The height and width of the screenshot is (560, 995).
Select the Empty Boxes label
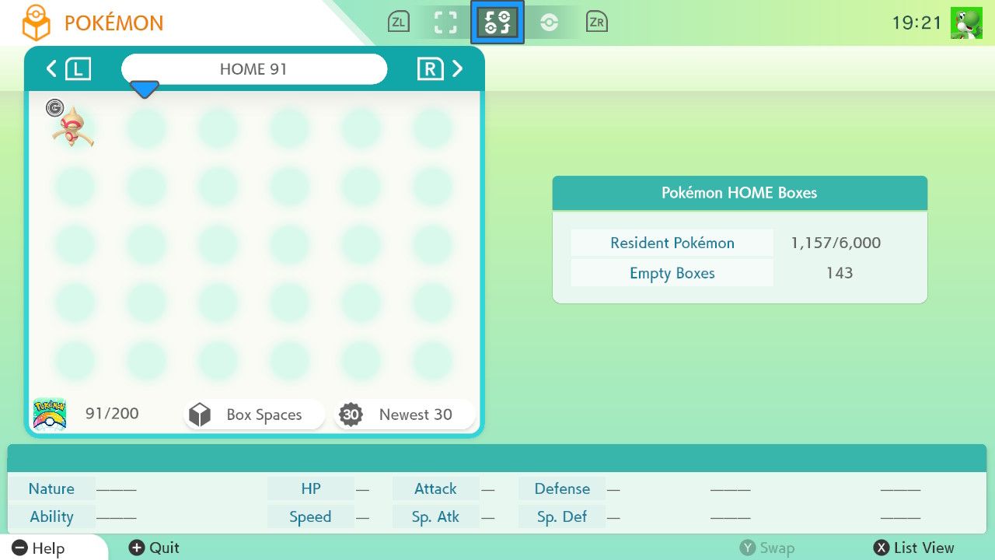[672, 273]
